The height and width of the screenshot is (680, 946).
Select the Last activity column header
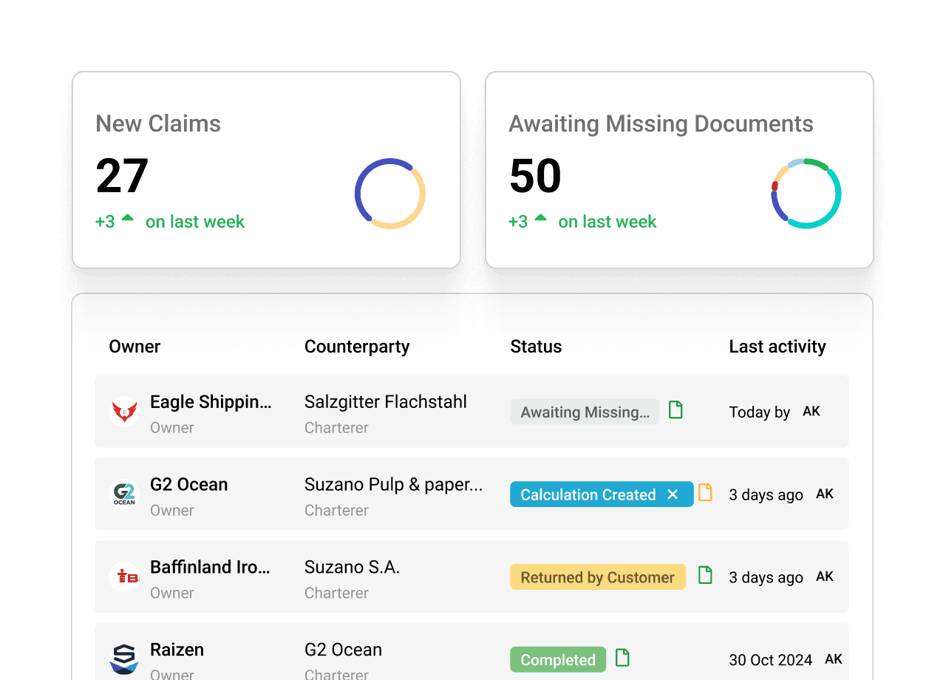coord(777,346)
